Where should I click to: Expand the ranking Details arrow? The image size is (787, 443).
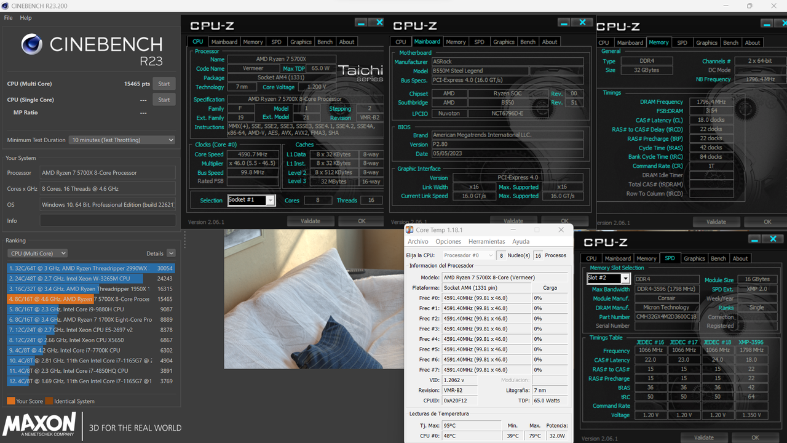click(171, 253)
